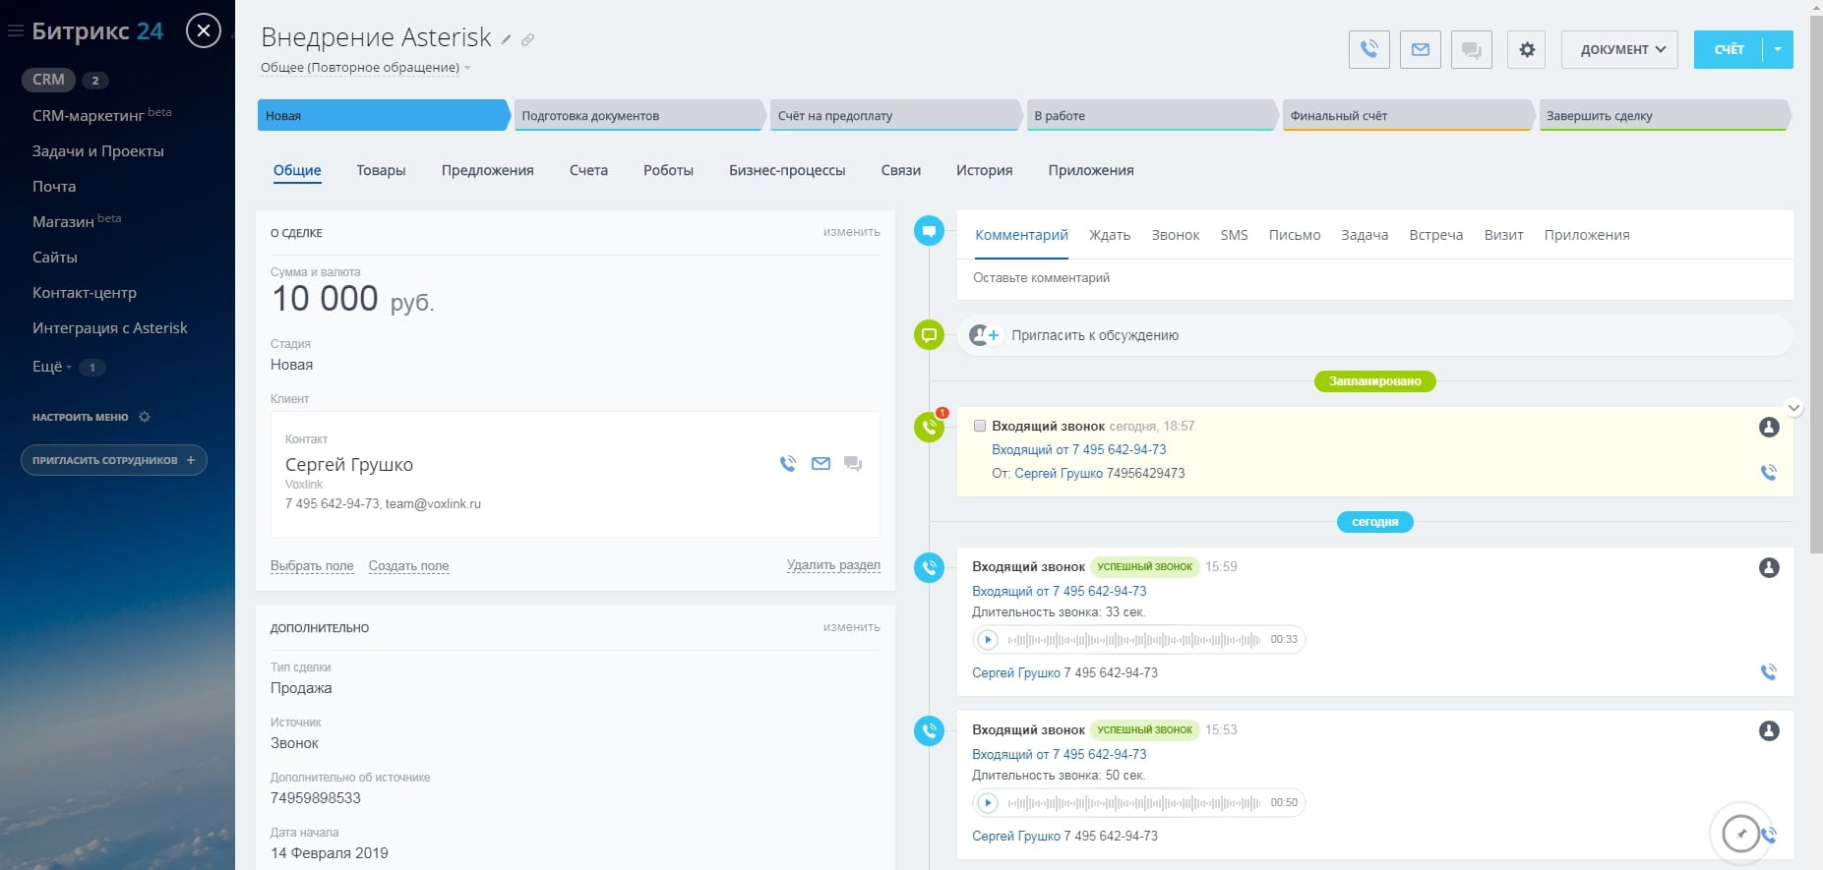Click the Выбрать поле link
Image resolution: width=1823 pixels, height=870 pixels.
point(312,566)
